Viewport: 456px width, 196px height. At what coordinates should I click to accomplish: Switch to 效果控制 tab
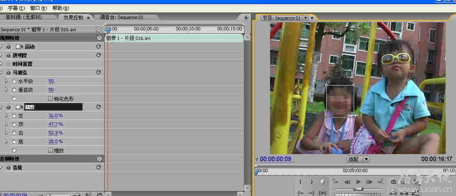[x=73, y=18]
